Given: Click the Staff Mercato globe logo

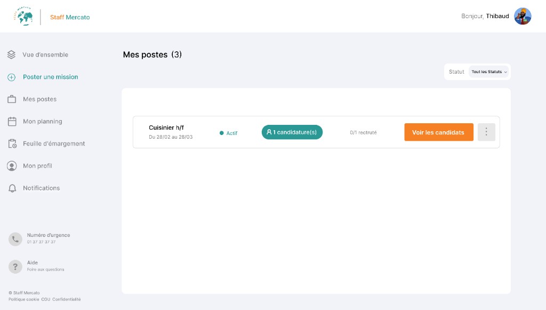Looking at the screenshot, I should 24,16.
